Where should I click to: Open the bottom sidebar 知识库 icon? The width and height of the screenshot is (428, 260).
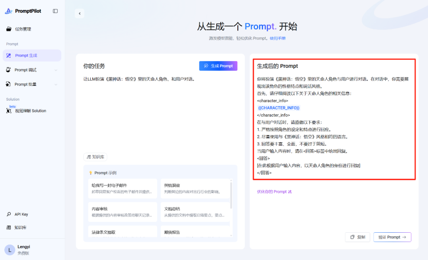coord(9,227)
